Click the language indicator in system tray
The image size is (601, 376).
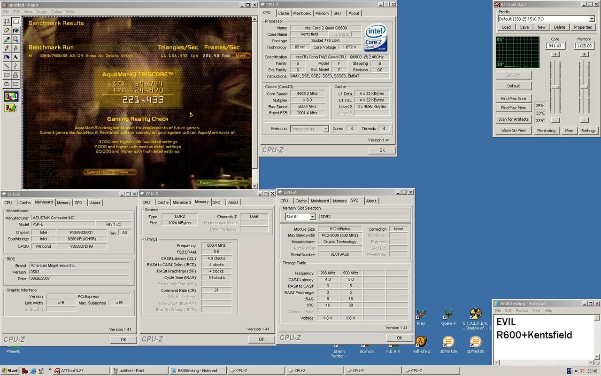point(570,371)
